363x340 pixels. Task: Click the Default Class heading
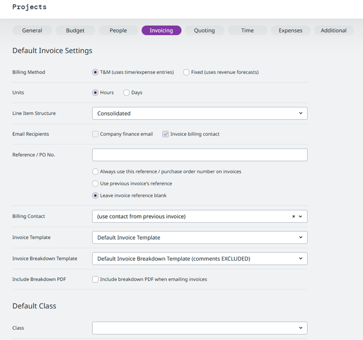click(34, 306)
